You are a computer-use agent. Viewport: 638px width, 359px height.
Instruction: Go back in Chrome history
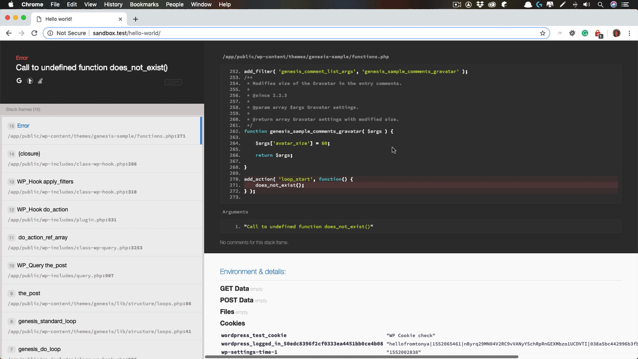coord(8,33)
